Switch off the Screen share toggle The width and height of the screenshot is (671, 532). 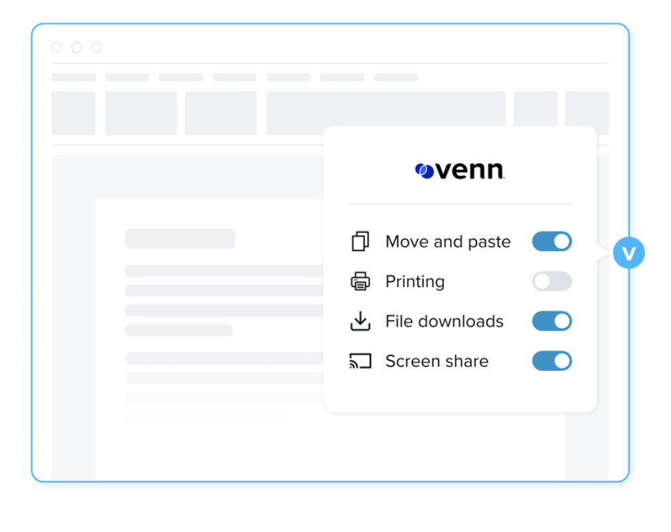[x=552, y=361]
